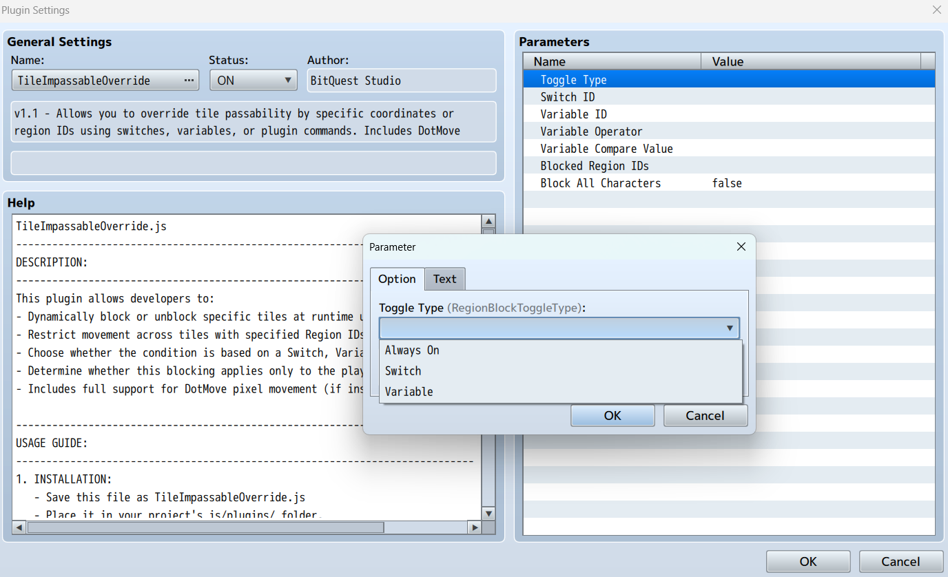Cancel the Parameter dialog

(705, 415)
